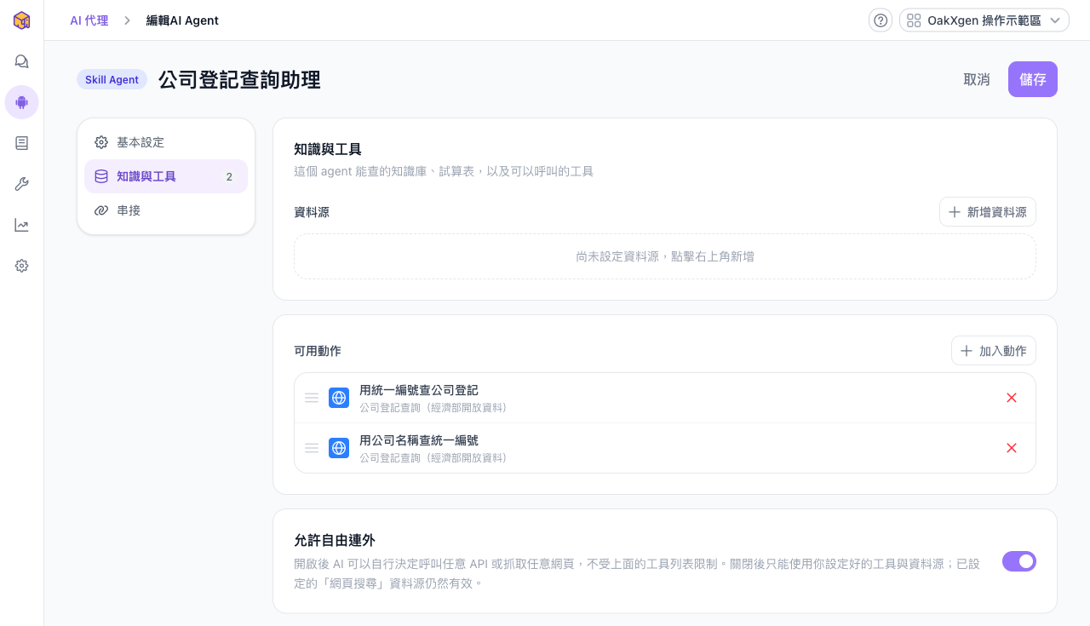This screenshot has width=1090, height=626.
Task: Remove the 用統一編號查公司登記 action
Action: pos(1012,398)
